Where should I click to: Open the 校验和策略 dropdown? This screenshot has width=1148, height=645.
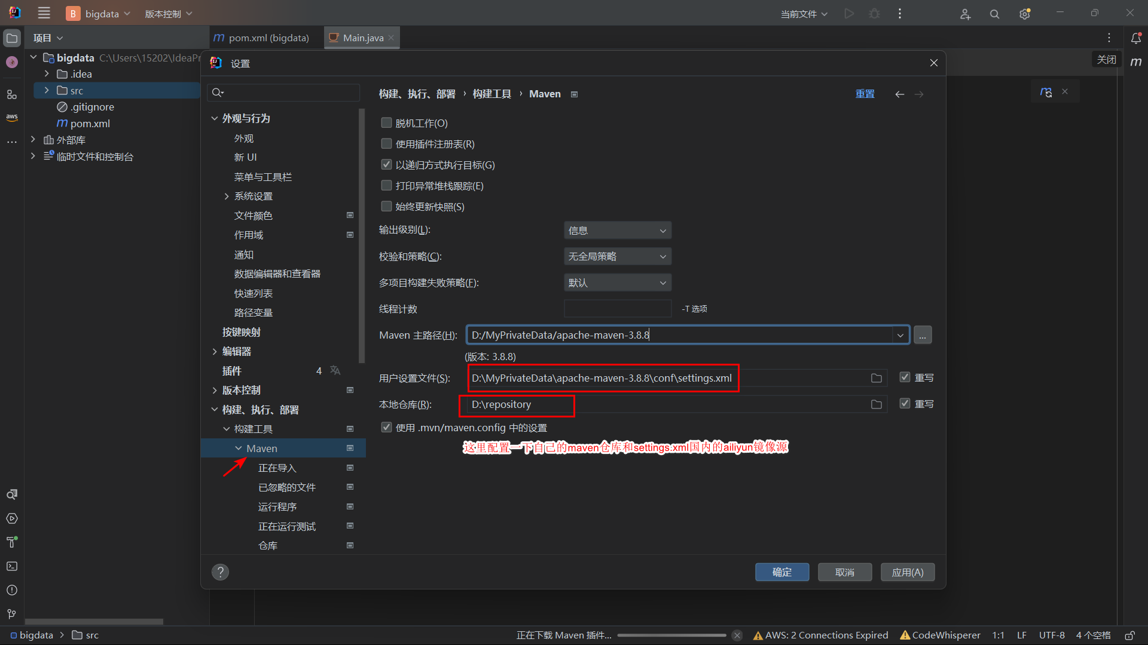tap(617, 257)
